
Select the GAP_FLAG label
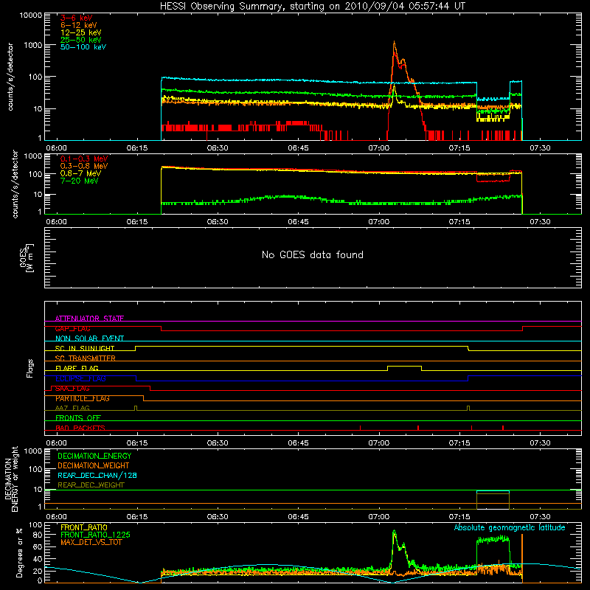(72, 328)
